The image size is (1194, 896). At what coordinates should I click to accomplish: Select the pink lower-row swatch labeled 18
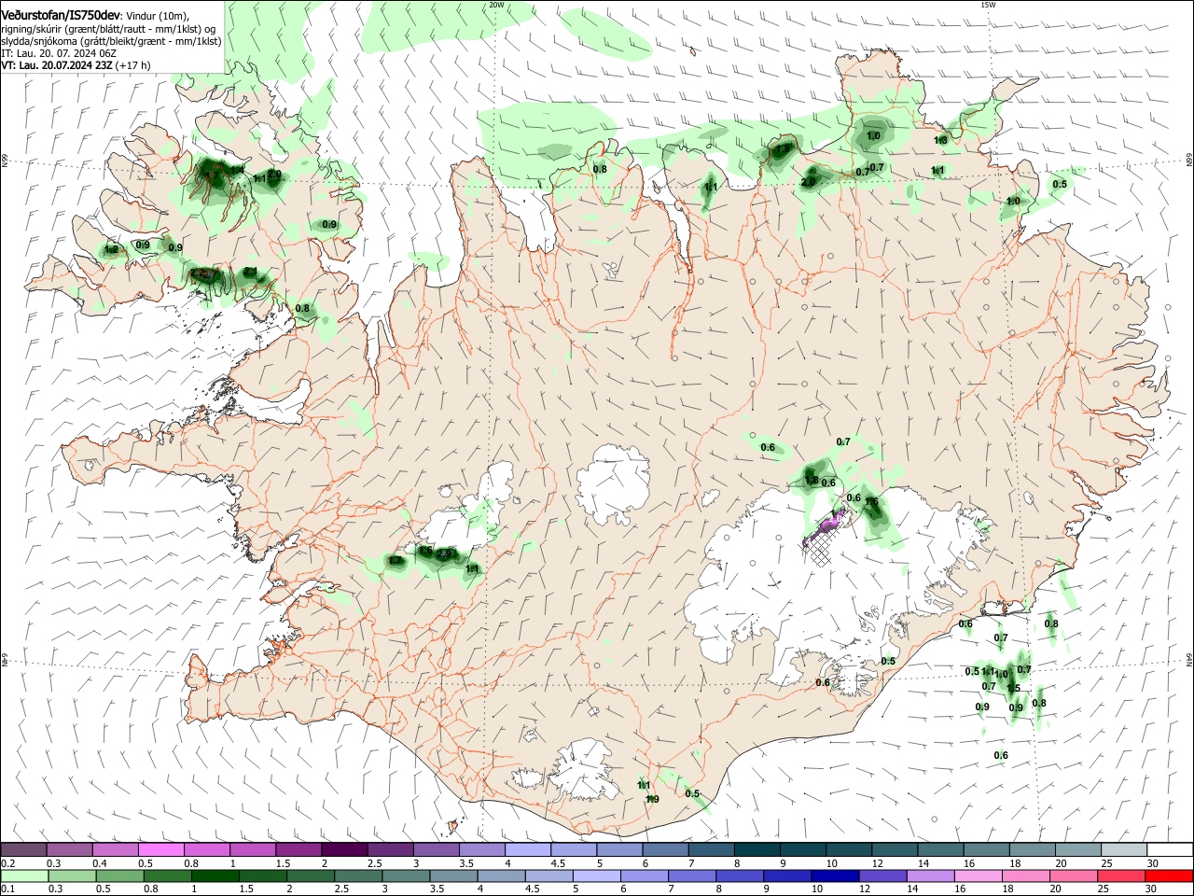[x=1025, y=875]
